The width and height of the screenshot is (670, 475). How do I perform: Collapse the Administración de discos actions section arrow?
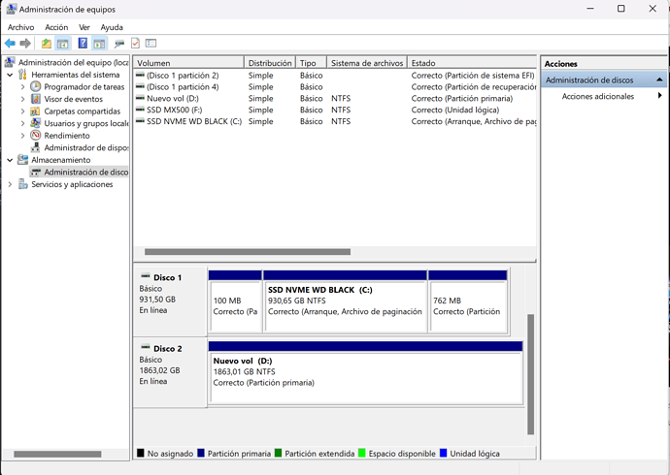659,79
